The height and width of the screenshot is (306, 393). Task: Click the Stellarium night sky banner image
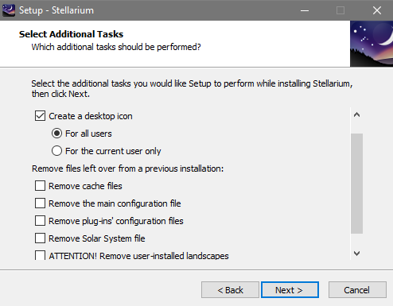click(372, 44)
